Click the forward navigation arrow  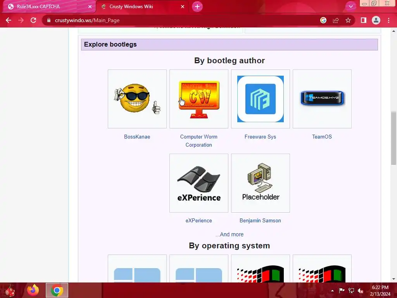pos(21,20)
